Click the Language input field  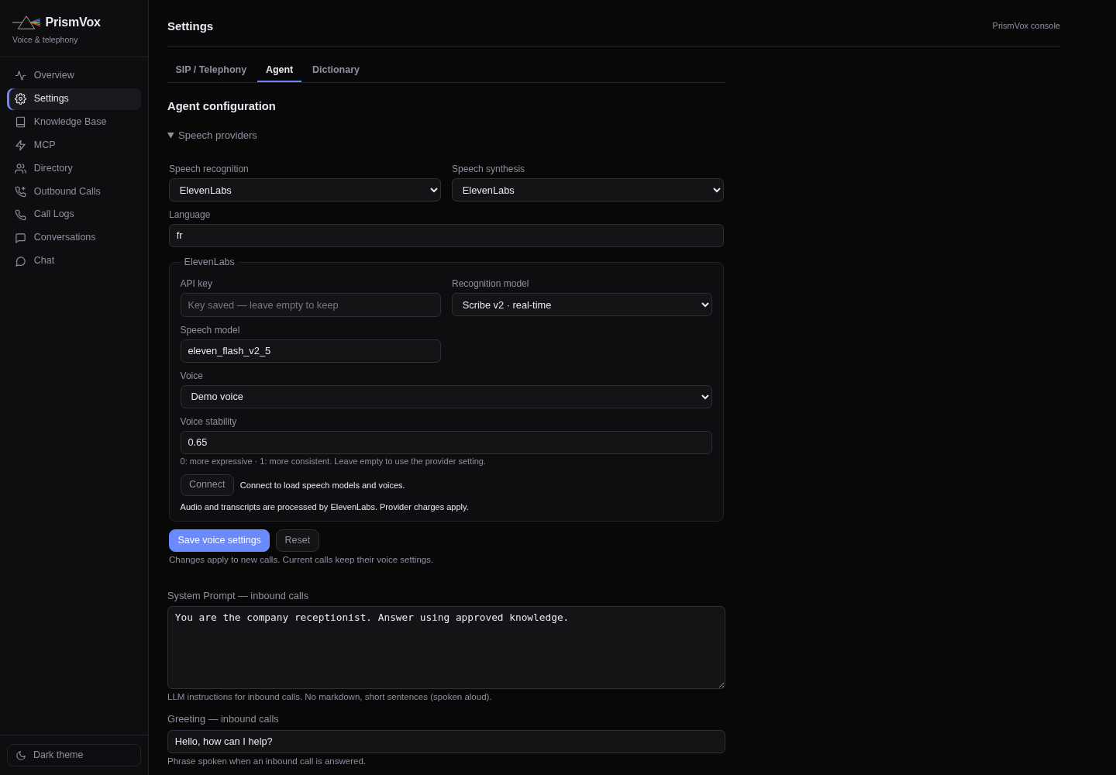click(x=446, y=236)
